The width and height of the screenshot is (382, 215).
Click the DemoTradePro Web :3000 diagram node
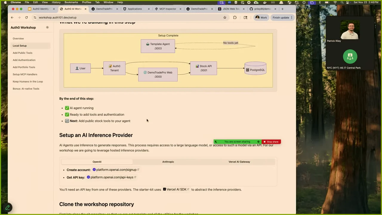[158, 74]
